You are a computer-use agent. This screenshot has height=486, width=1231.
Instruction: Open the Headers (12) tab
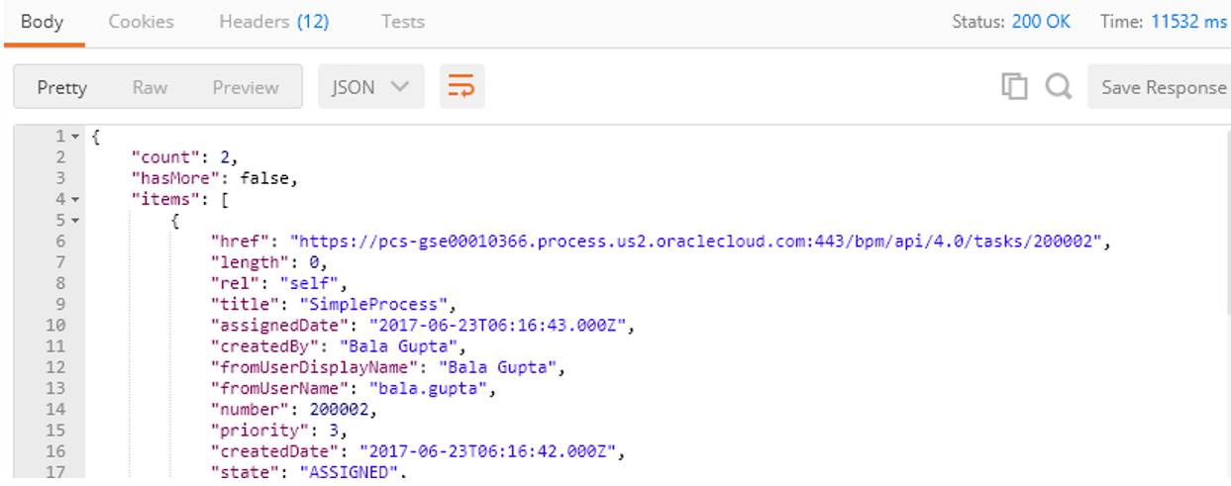click(273, 21)
